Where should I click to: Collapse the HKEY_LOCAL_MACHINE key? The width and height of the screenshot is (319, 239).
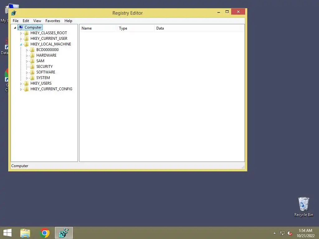click(21, 45)
